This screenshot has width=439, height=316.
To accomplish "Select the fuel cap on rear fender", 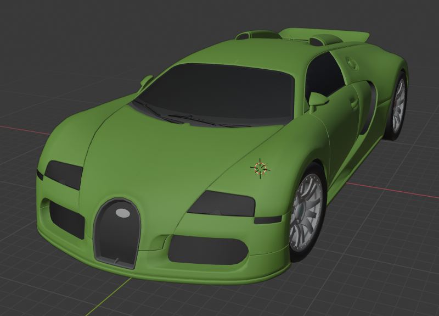I will 352,64.
